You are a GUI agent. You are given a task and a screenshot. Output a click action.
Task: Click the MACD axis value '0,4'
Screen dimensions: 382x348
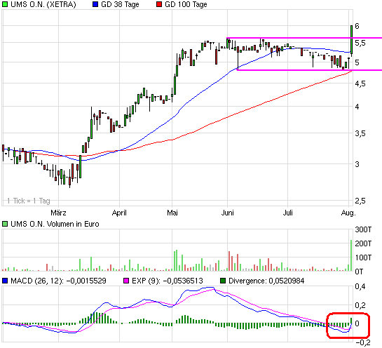[360, 286]
